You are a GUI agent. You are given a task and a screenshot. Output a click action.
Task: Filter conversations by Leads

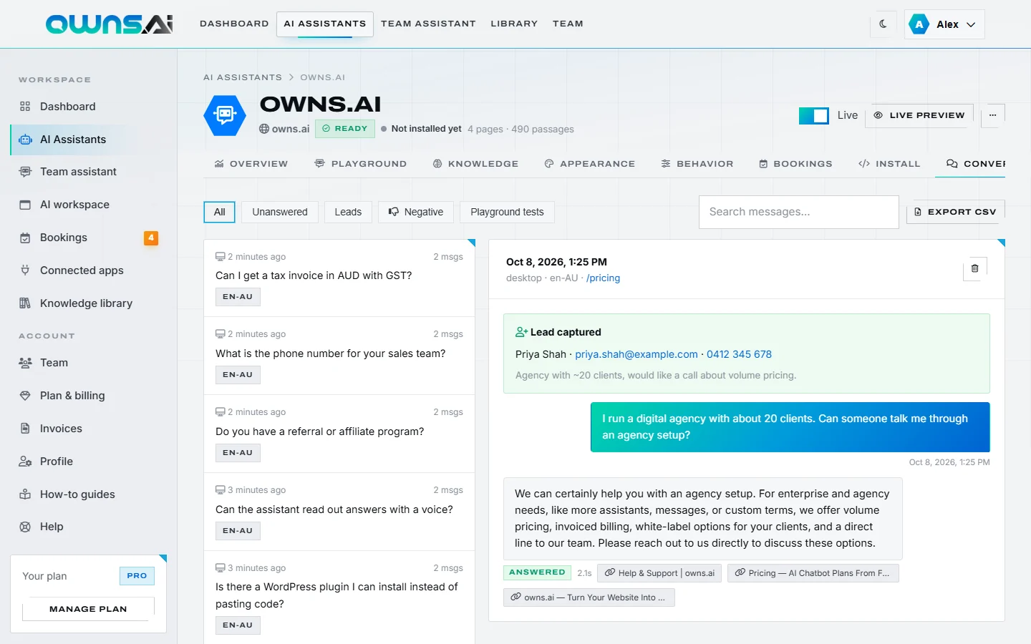pos(348,212)
